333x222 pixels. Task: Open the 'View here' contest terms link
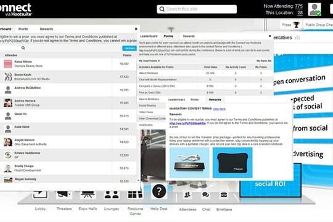click(x=219, y=109)
